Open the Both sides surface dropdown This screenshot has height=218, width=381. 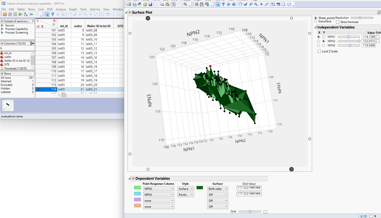click(217, 188)
